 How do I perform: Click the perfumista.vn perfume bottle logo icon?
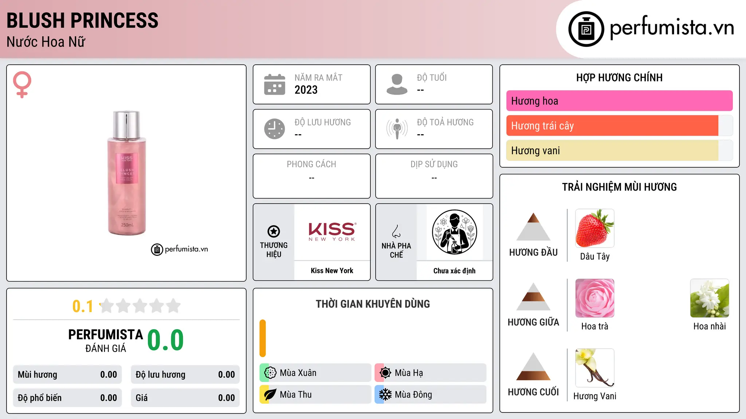pyautogui.click(x=586, y=29)
